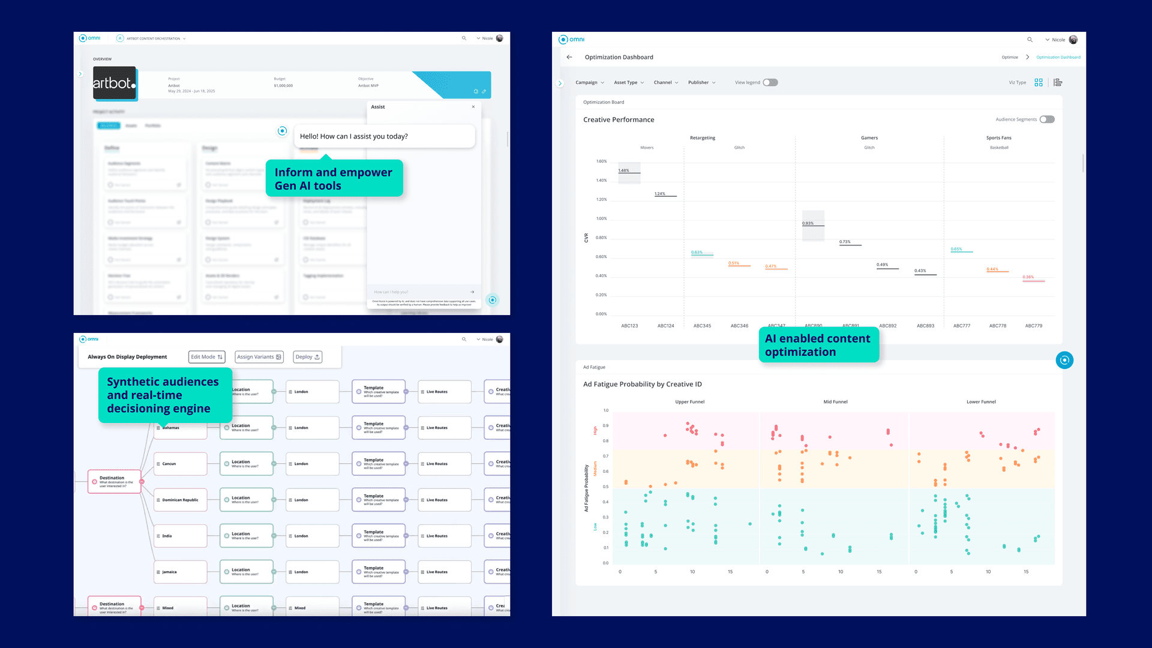
Task: Click search icon in Optimization Dashboard window
Action: [1030, 40]
